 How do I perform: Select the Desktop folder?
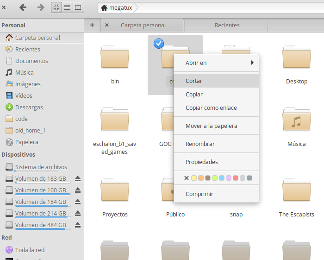(297, 57)
